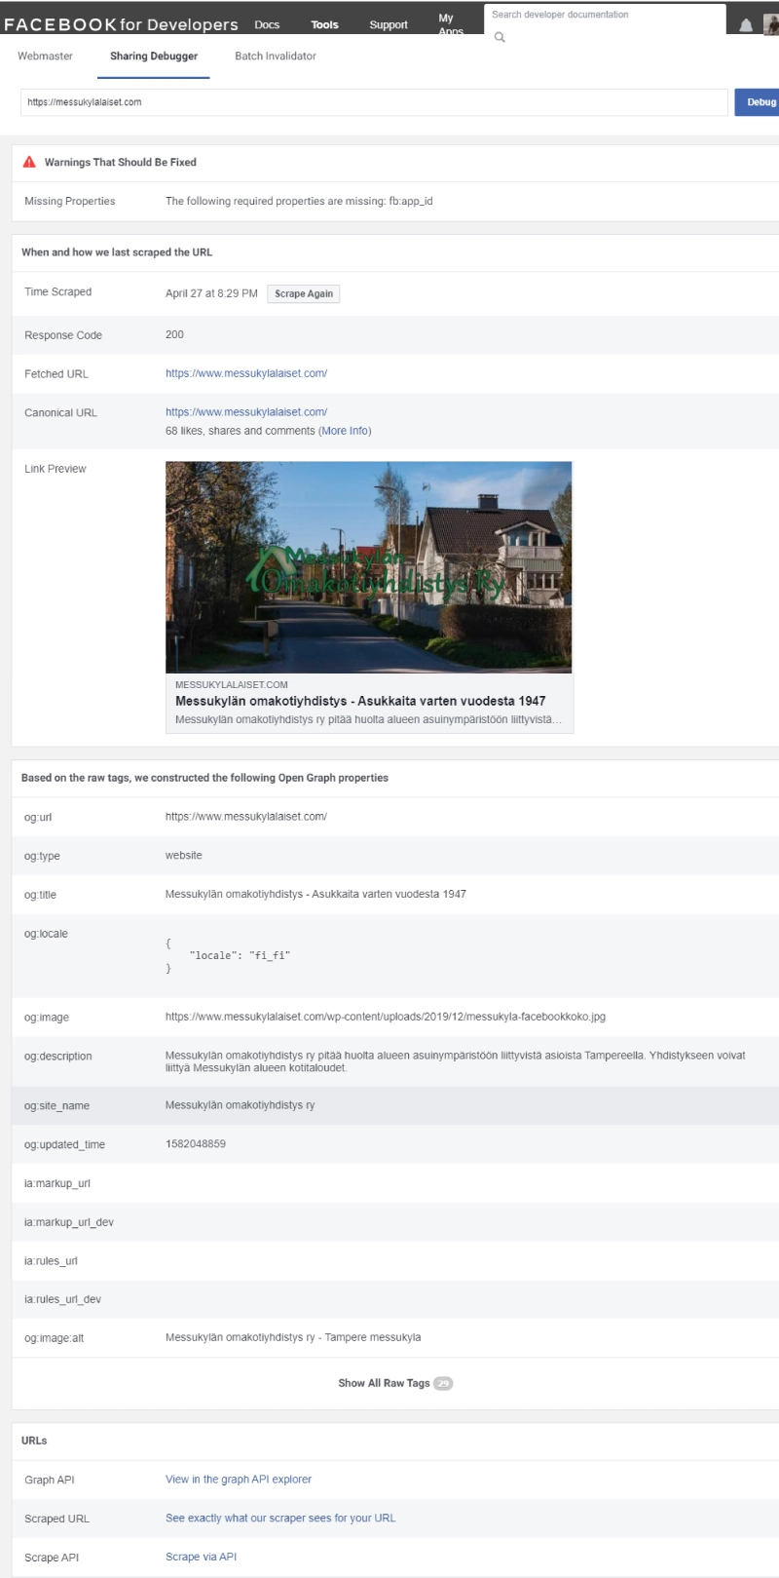Click the search magnifier icon
The width and height of the screenshot is (779, 1578).
[500, 37]
